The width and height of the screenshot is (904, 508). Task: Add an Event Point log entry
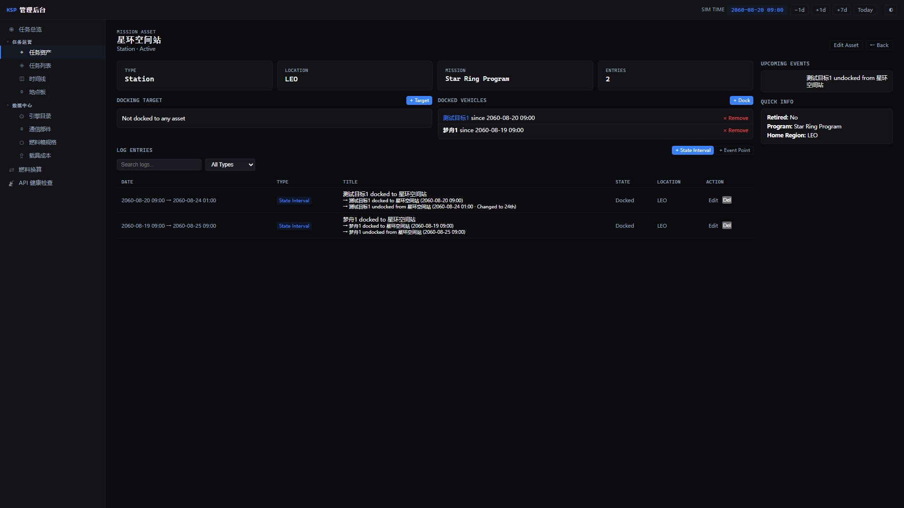(x=734, y=151)
